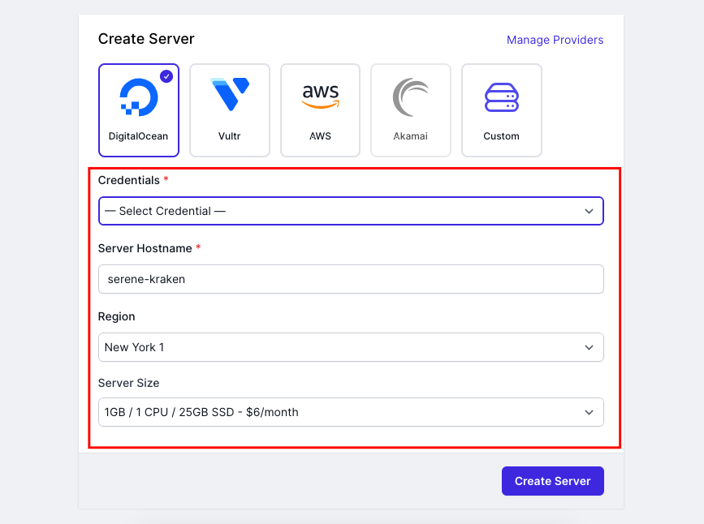704x524 pixels.
Task: Click the chevron in Select Credential field
Action: (x=589, y=212)
